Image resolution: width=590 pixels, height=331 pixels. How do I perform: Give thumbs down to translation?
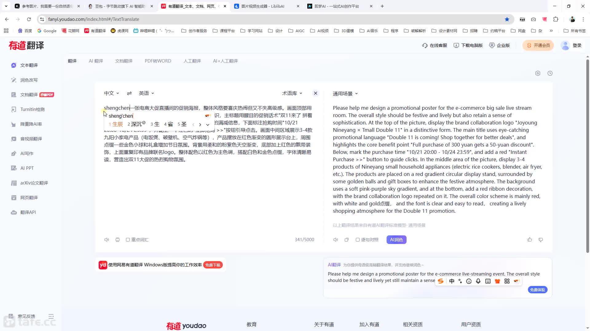[541, 240]
